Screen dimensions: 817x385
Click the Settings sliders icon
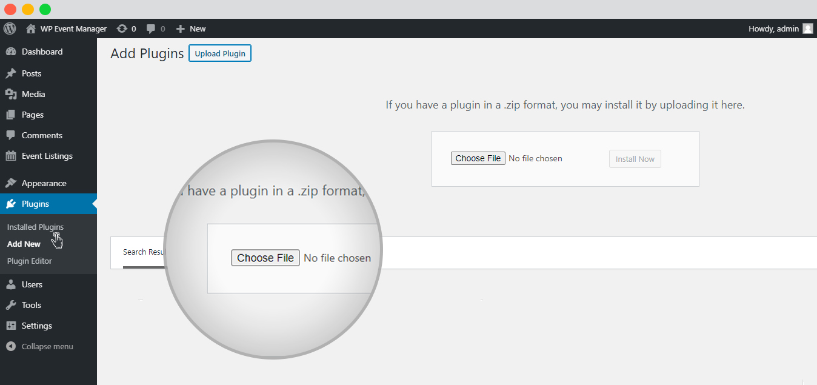pyautogui.click(x=11, y=326)
